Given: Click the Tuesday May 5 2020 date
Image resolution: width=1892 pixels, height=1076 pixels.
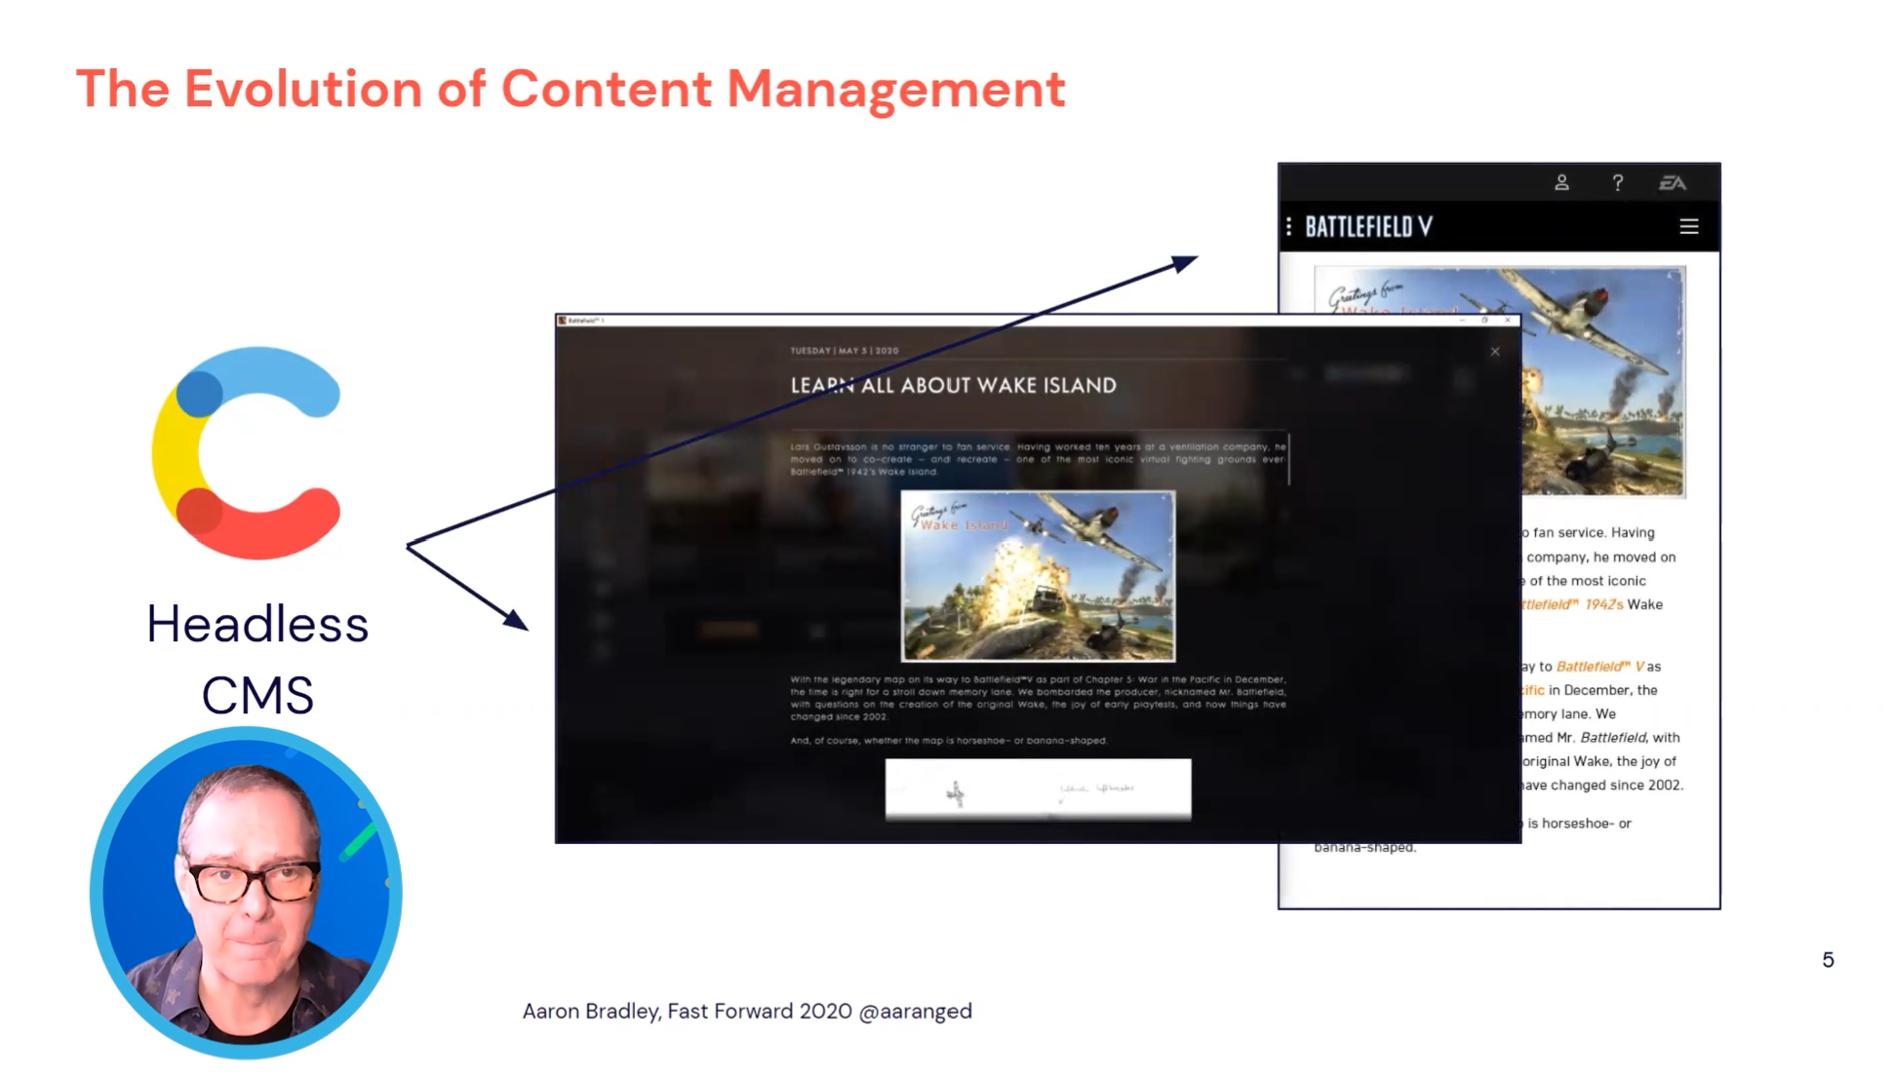Looking at the screenshot, I should coord(844,350).
